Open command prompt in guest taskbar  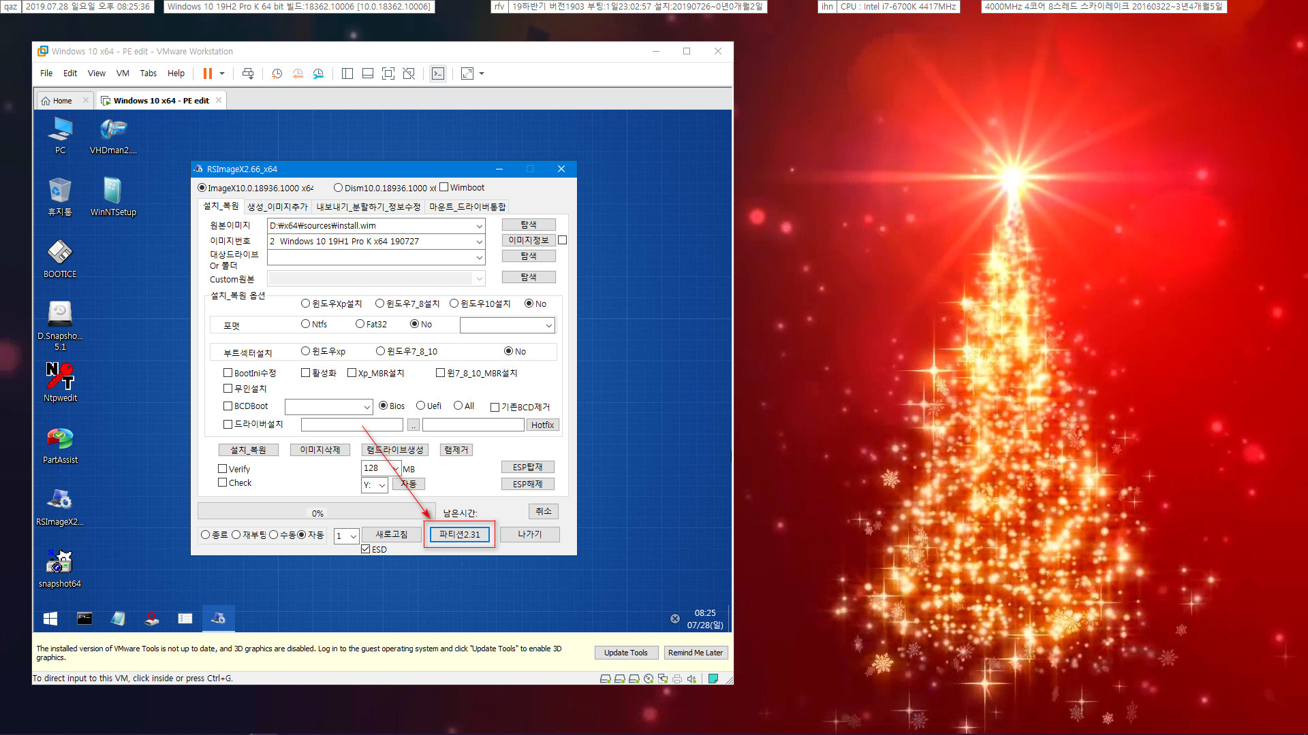(84, 618)
